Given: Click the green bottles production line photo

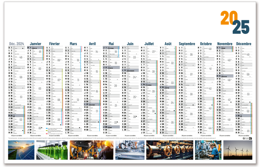Looking at the screenshot, I should pyautogui.click(x=52, y=150).
